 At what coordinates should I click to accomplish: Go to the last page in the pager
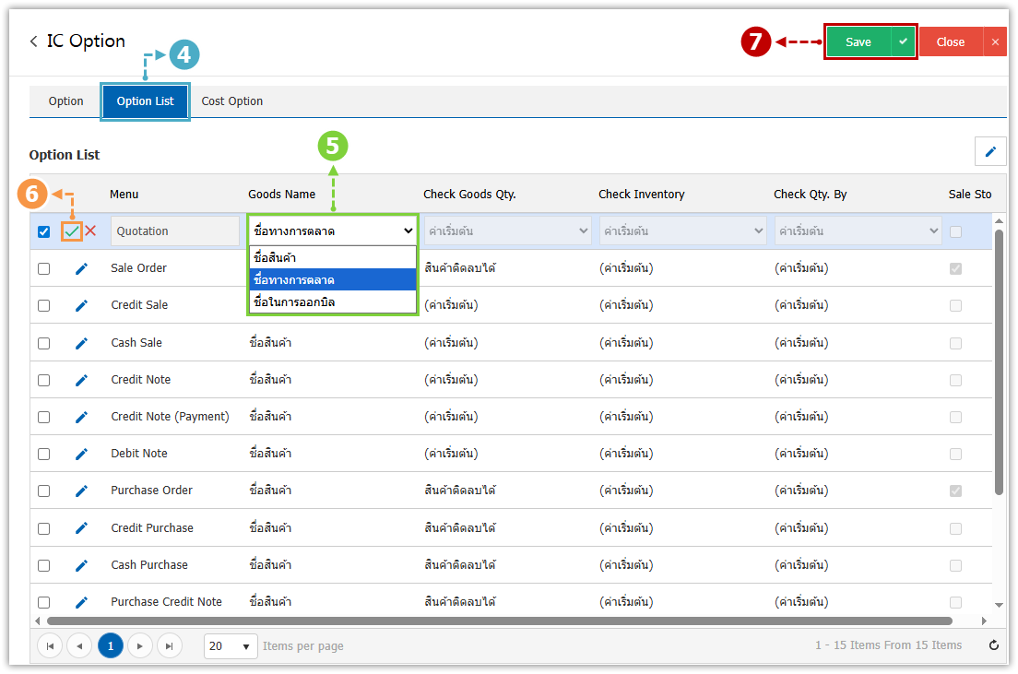tap(170, 646)
